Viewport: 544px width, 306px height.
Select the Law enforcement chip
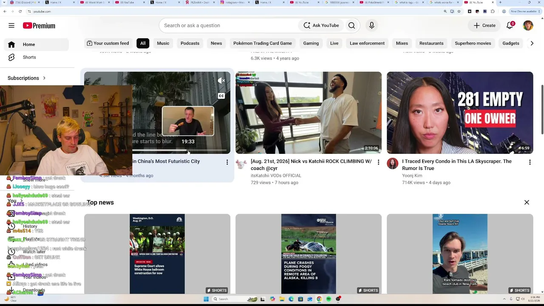tap(367, 43)
